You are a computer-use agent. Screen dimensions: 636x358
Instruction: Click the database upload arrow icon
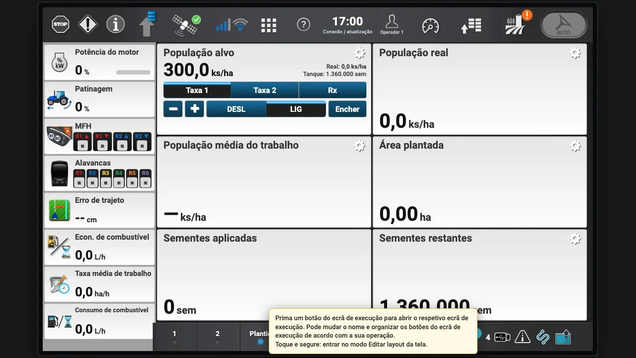click(148, 23)
